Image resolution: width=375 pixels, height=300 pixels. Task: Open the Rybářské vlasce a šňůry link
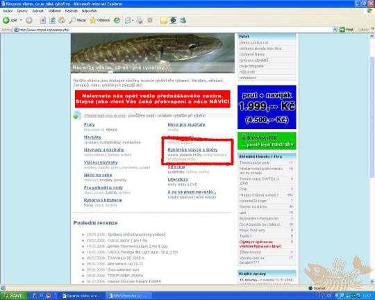coord(192,150)
